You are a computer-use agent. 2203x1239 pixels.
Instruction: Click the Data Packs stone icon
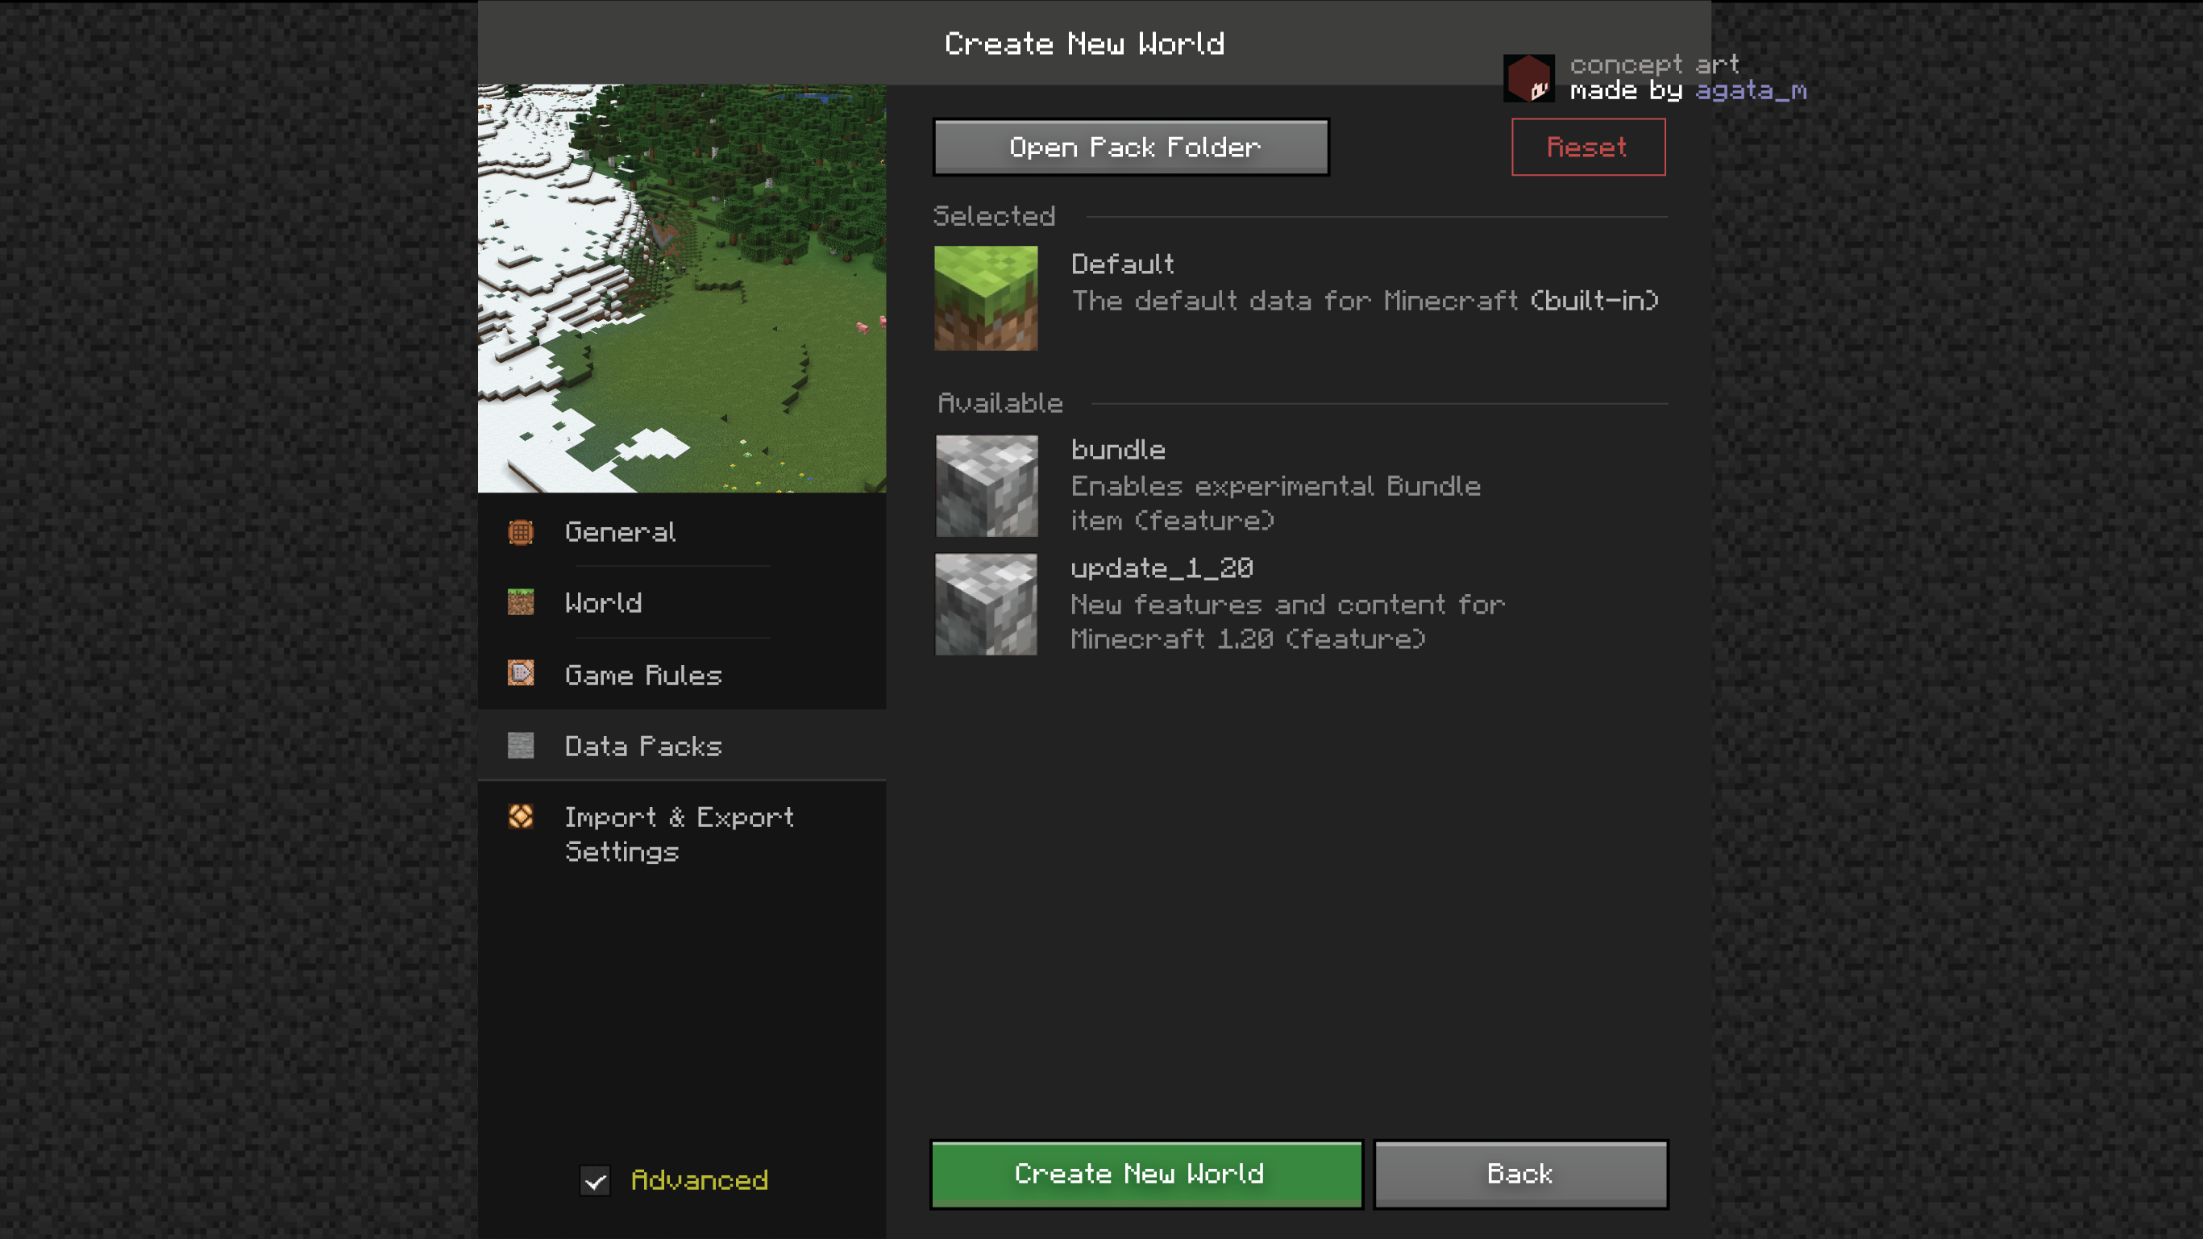coord(520,745)
